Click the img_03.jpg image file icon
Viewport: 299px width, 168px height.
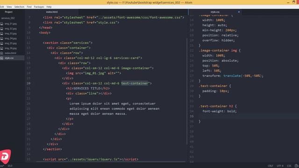tap(2, 34)
